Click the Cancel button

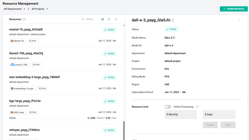210,125
